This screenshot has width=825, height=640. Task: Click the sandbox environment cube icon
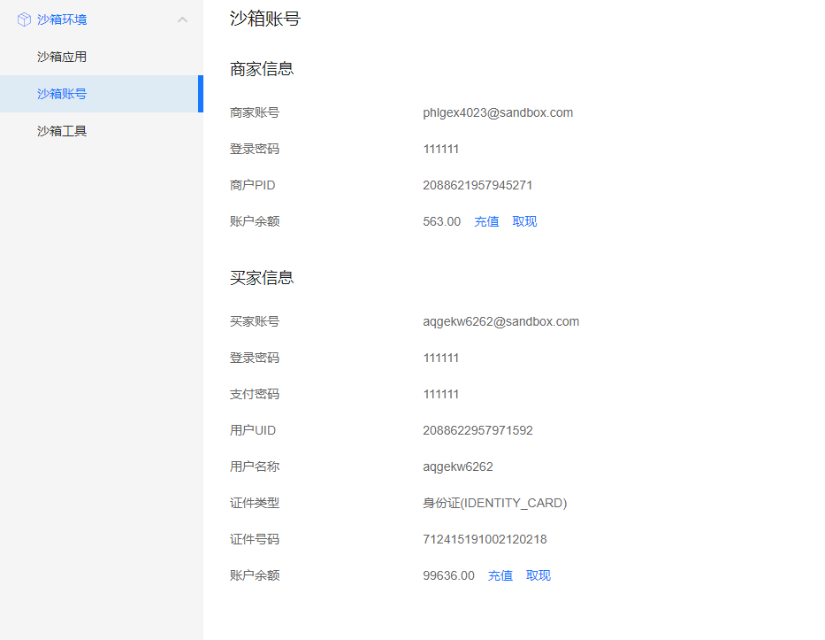tap(24, 19)
